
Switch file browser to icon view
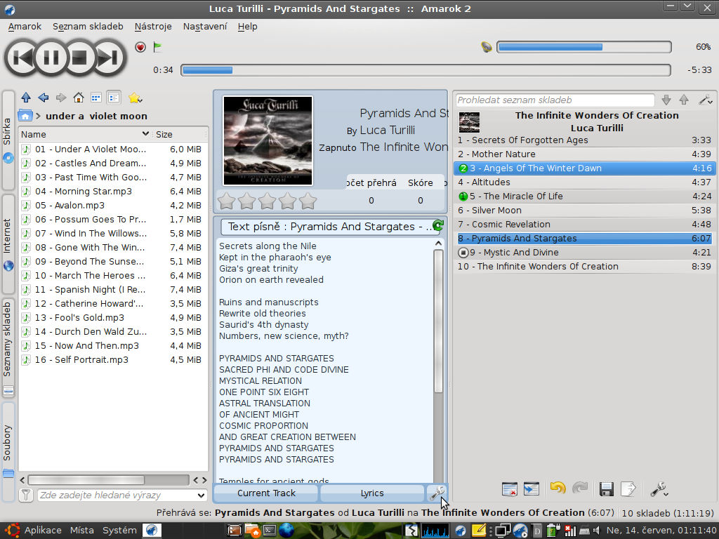[x=95, y=98]
